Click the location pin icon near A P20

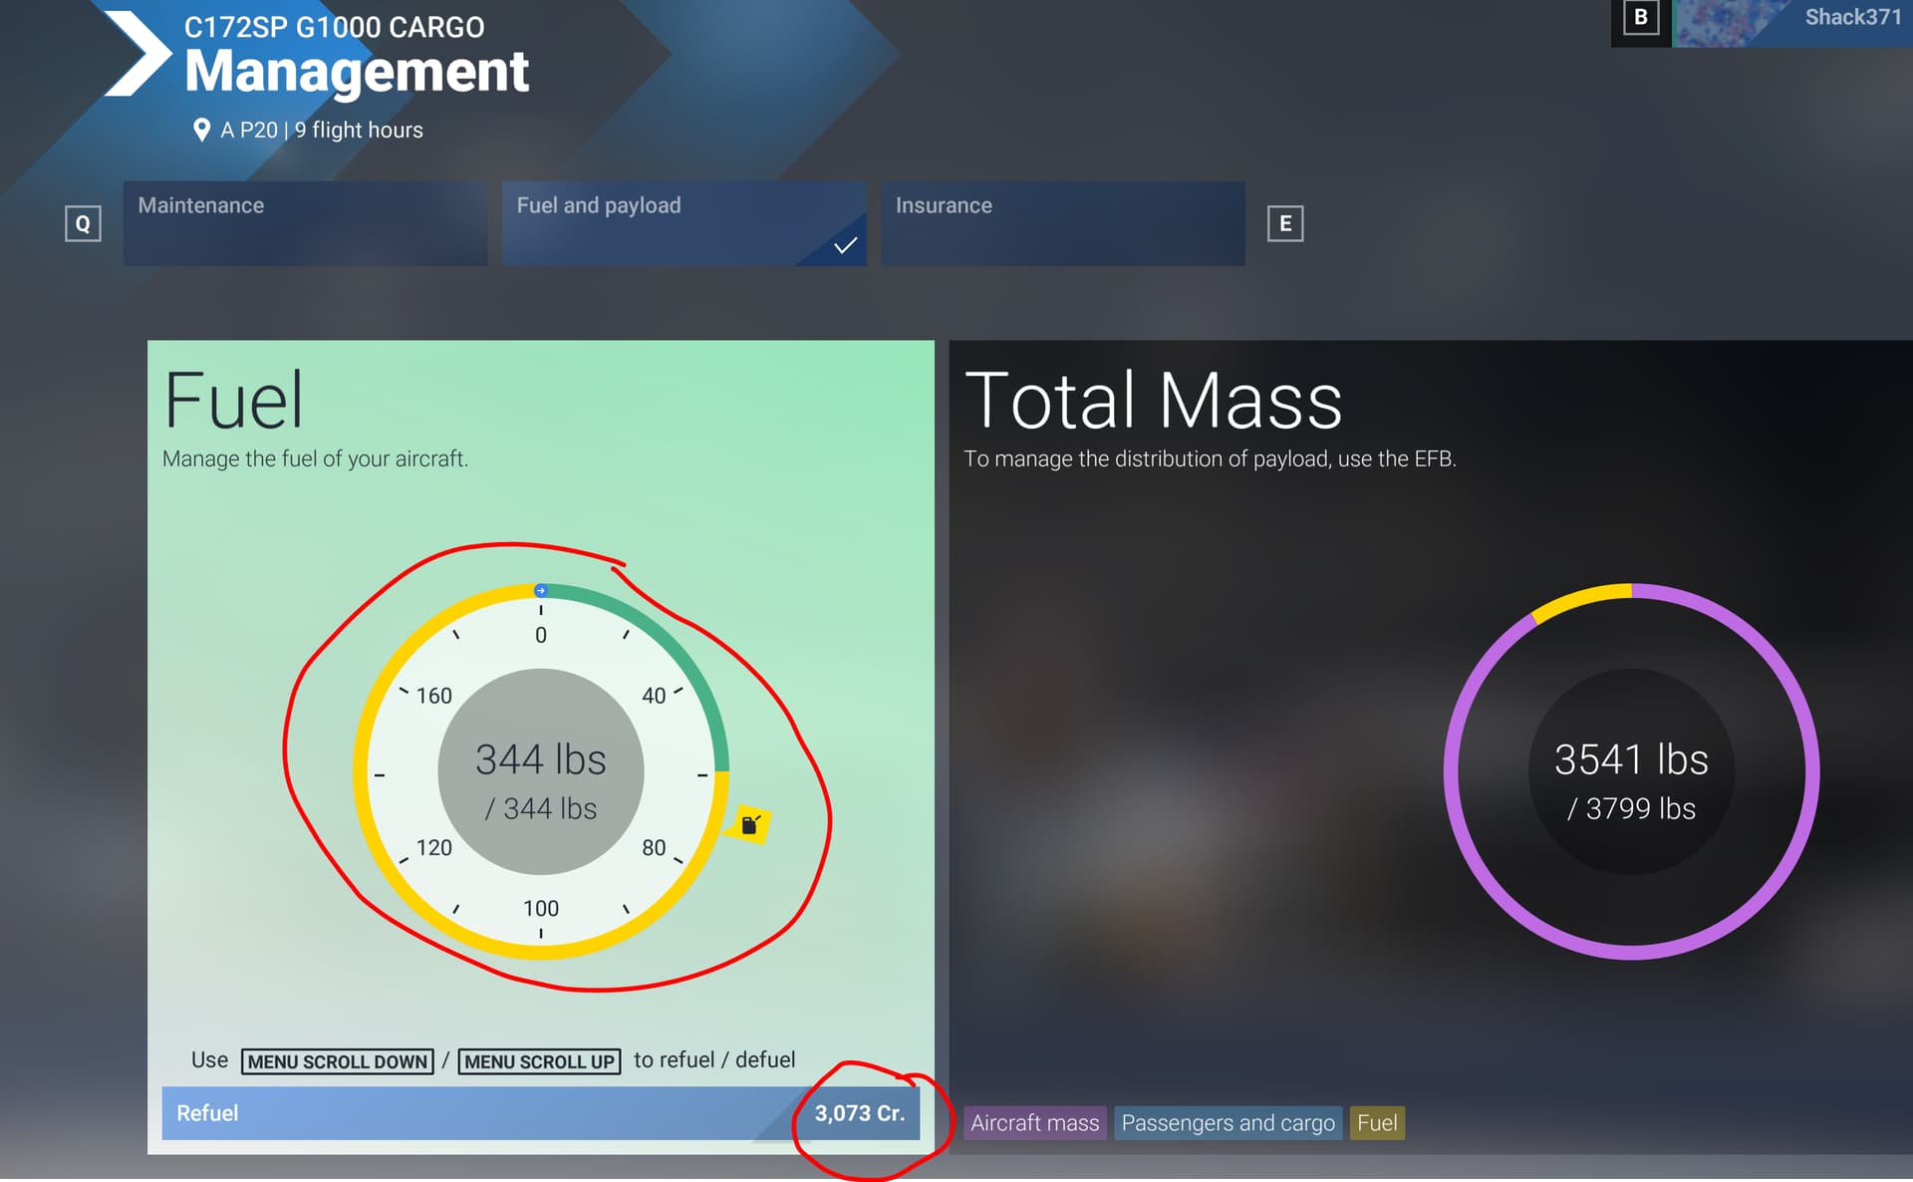point(201,131)
